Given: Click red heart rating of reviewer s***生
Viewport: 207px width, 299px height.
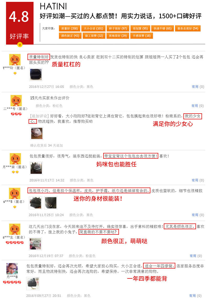Looking at the screenshot, I should tap(15, 243).
